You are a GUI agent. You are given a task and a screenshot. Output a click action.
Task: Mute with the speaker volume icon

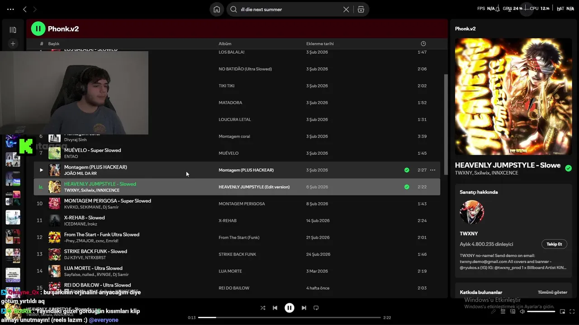[522, 311]
